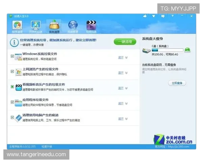Viewport: 203px width, 163px height.
Task: Click the C drive hard disk icon
Action: point(146,51)
